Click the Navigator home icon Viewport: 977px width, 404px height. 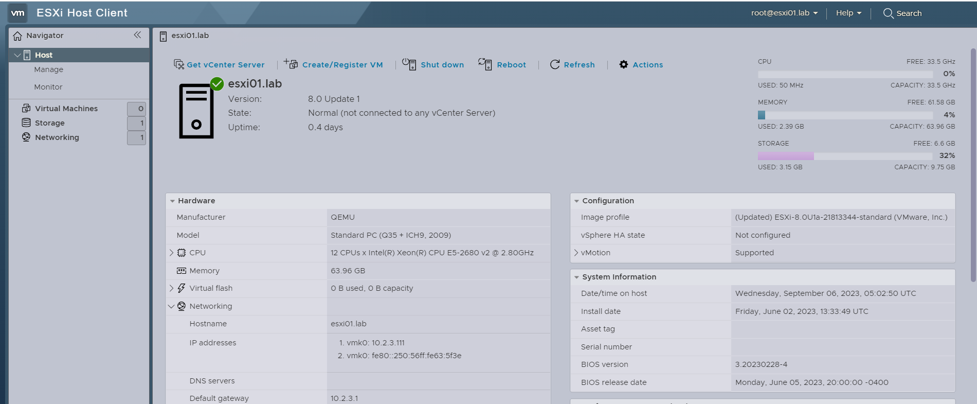click(x=17, y=36)
